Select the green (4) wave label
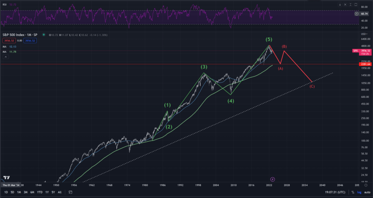Image resolution: width=373 pixels, height=198 pixels. click(231, 101)
